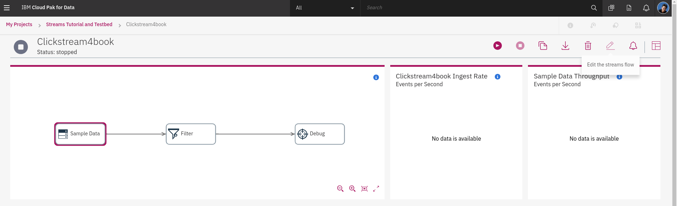Open Streams Tutorial and Testbed breadcrumb
The height and width of the screenshot is (206, 677).
point(79,24)
